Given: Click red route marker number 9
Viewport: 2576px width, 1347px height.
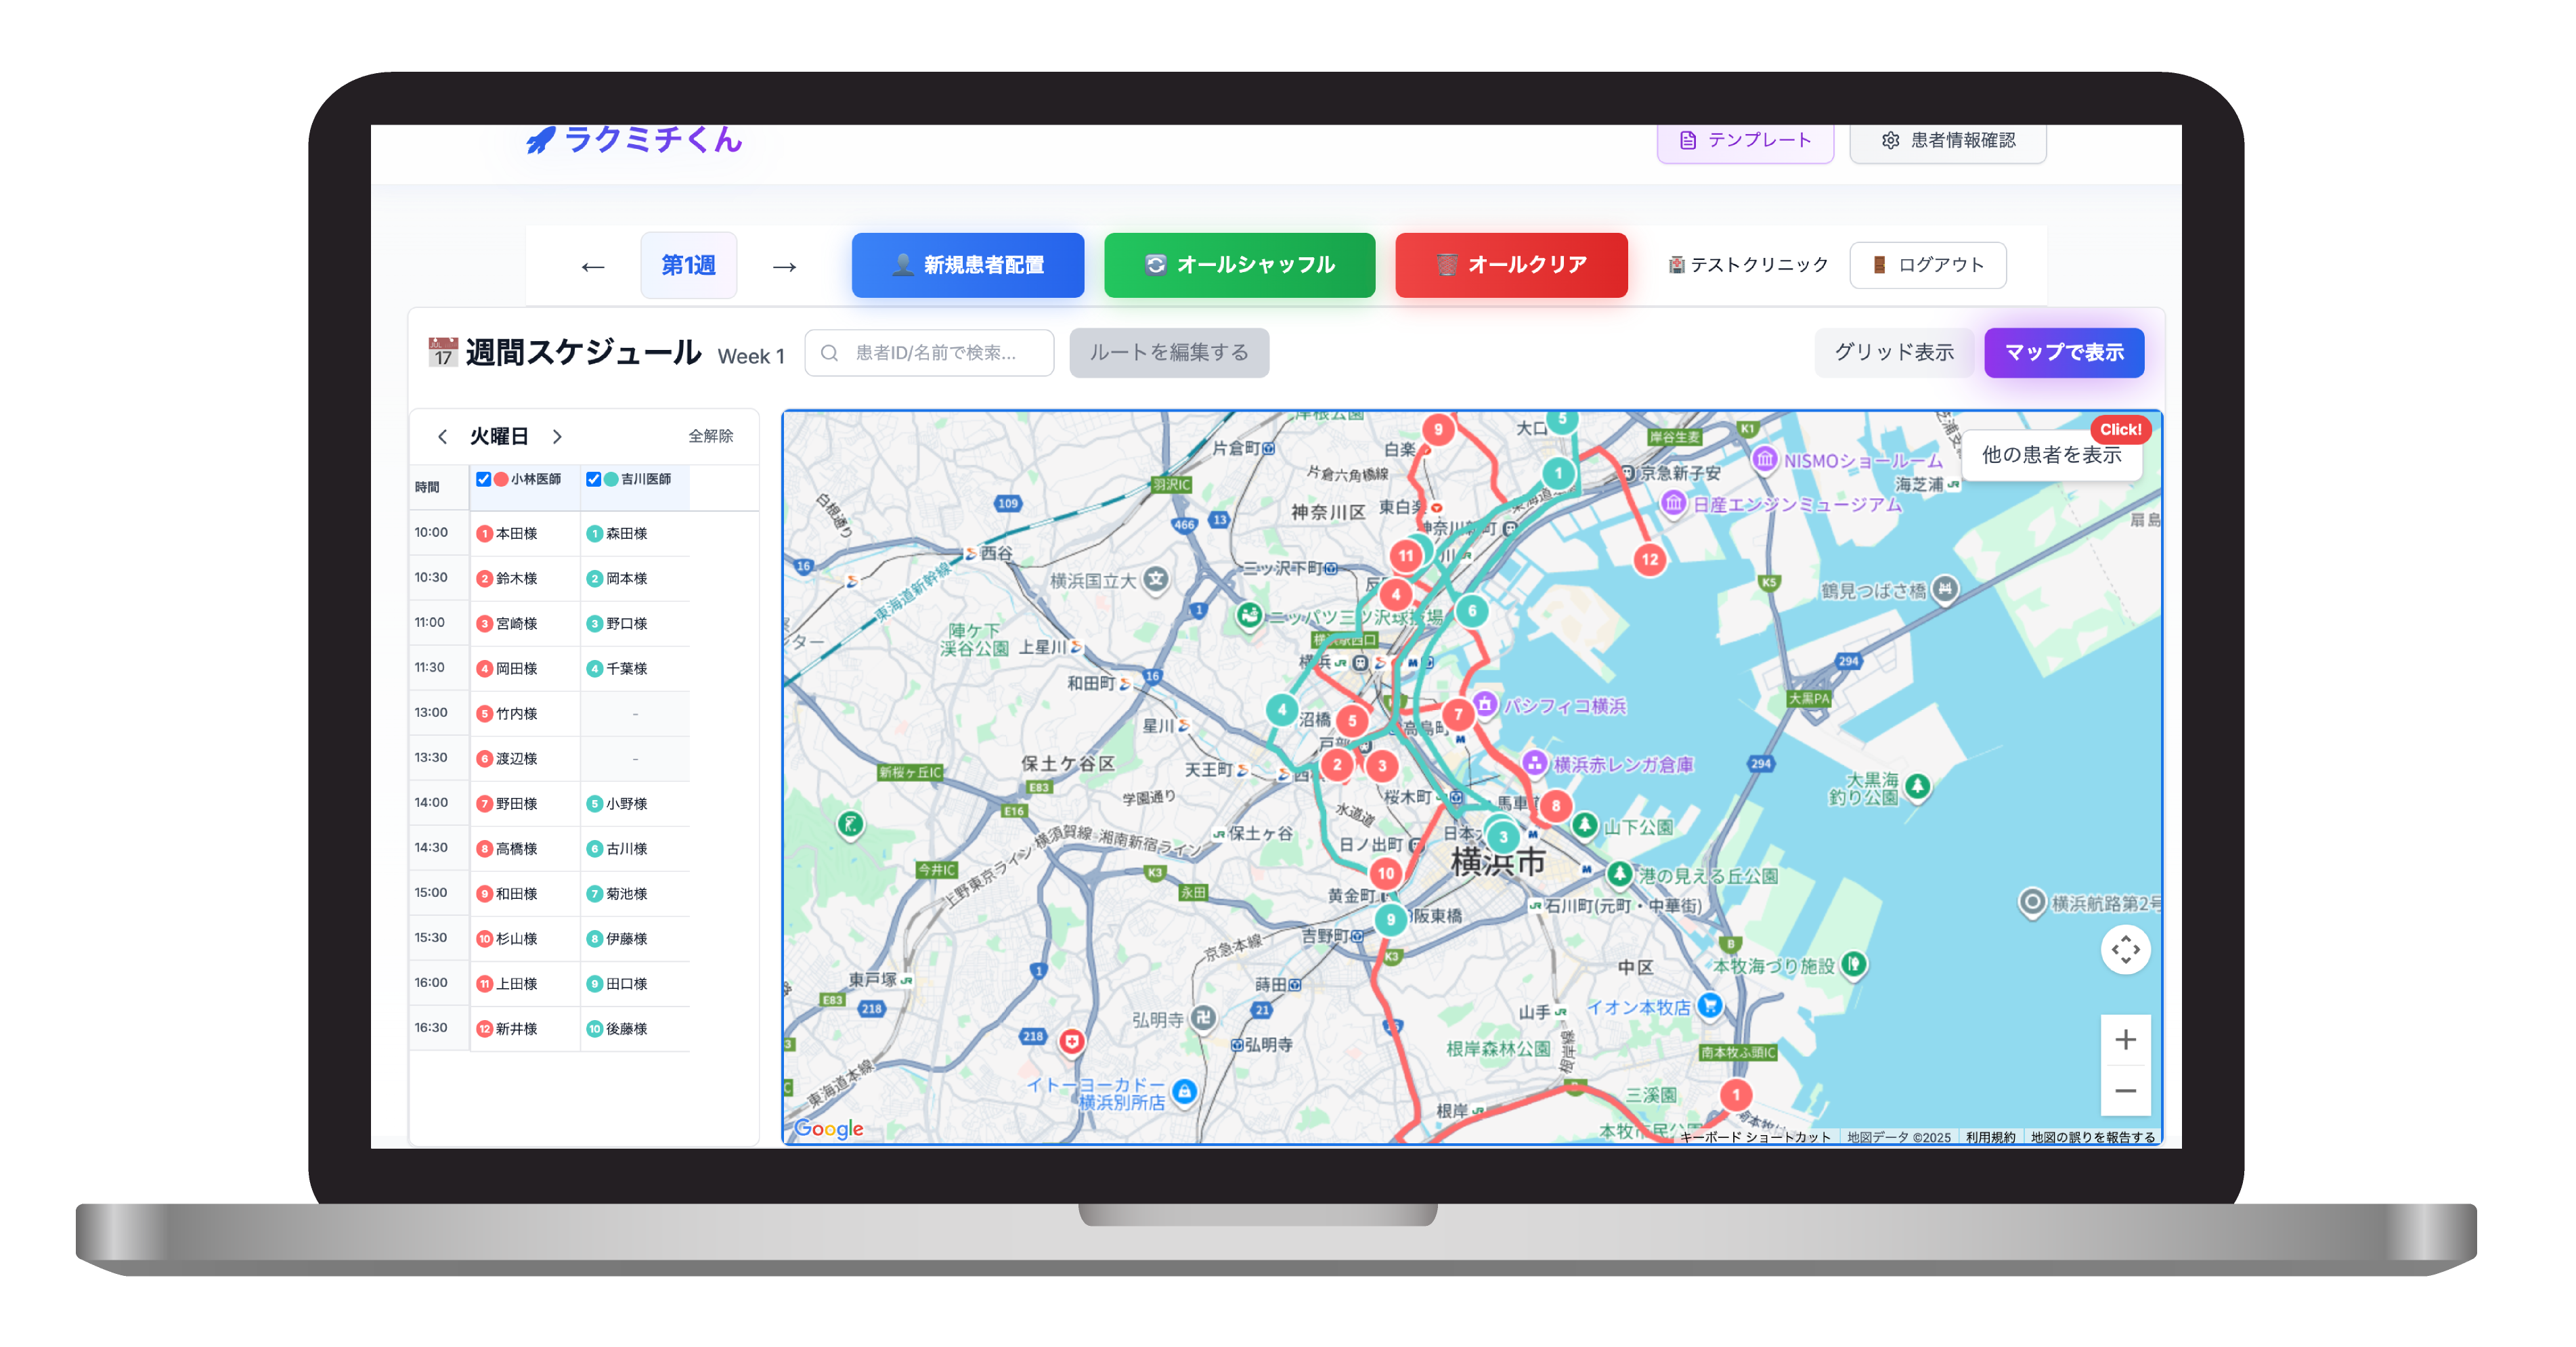Looking at the screenshot, I should pyautogui.click(x=1438, y=430).
